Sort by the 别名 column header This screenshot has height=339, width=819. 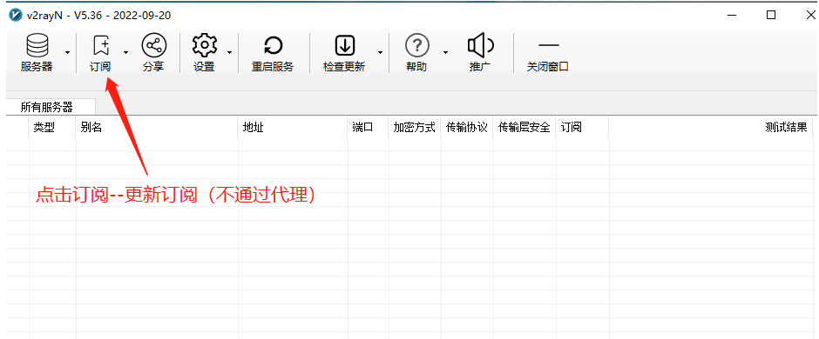coord(157,128)
